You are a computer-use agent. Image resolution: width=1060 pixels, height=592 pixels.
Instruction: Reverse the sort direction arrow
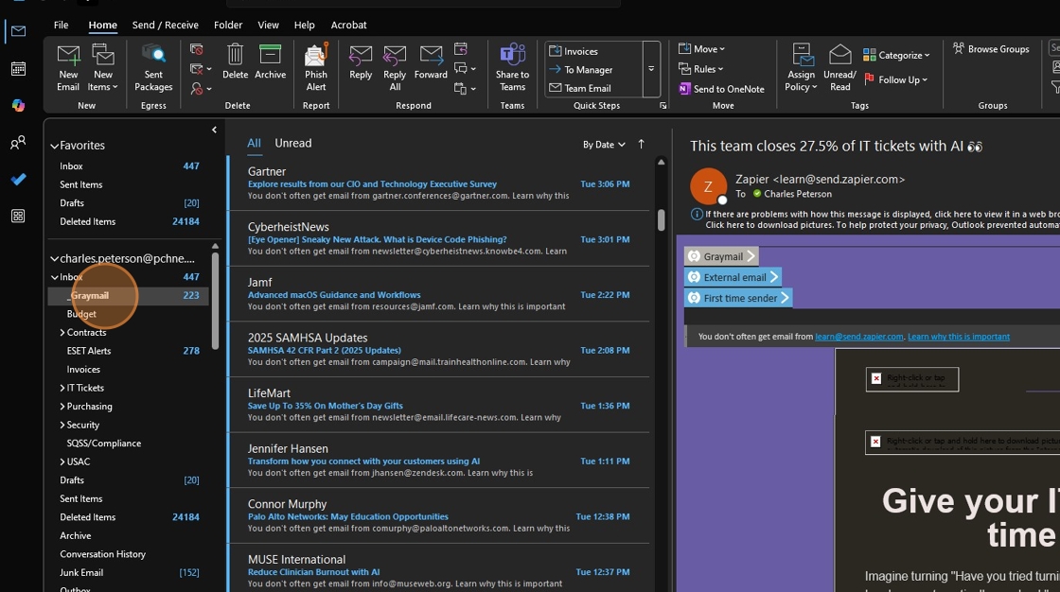pos(641,144)
